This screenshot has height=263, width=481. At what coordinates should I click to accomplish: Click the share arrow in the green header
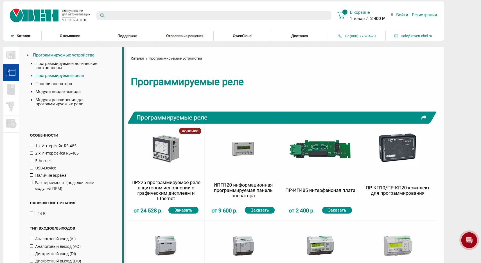(424, 117)
